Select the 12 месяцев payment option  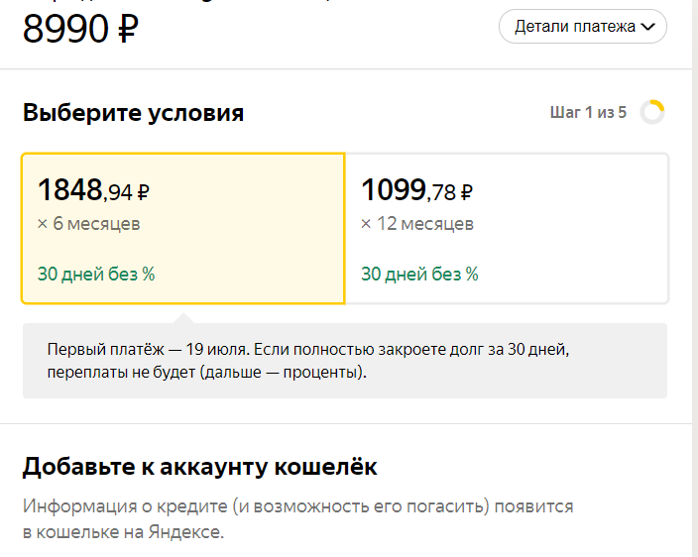[507, 229]
